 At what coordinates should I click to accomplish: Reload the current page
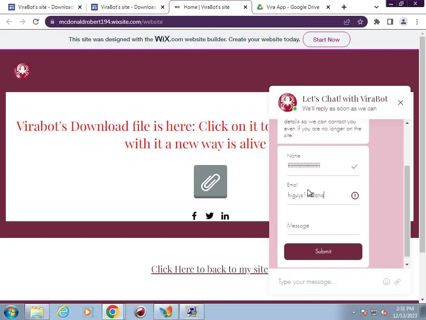pyautogui.click(x=36, y=22)
